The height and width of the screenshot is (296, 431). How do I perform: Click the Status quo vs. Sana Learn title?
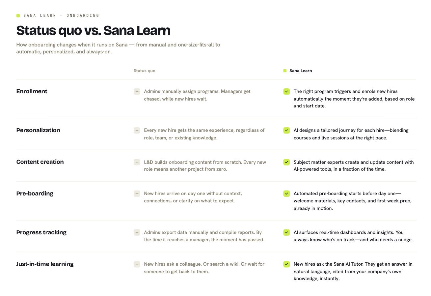coord(94,30)
